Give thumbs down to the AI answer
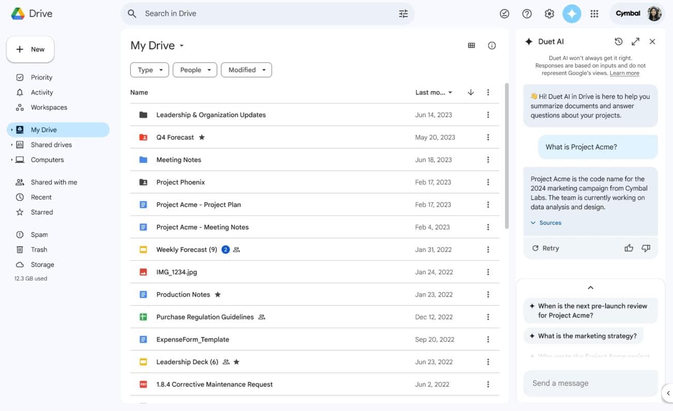Screen dimensions: 673x411 (646, 248)
